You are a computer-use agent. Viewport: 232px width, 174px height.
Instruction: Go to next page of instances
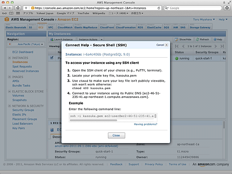tap(215, 46)
